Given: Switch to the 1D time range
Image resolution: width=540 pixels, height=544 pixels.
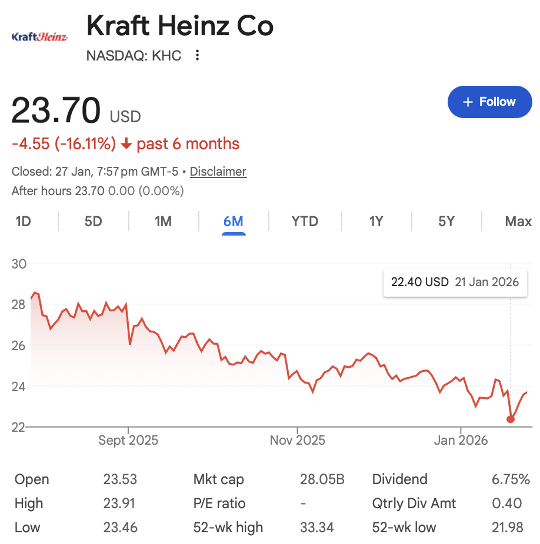Looking at the screenshot, I should (x=23, y=221).
